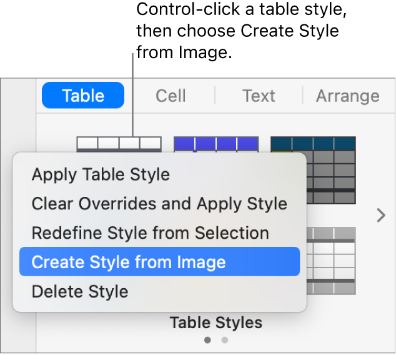Image resolution: width=396 pixels, height=355 pixels.
Task: Choose Create Style from Image
Action: point(129,262)
